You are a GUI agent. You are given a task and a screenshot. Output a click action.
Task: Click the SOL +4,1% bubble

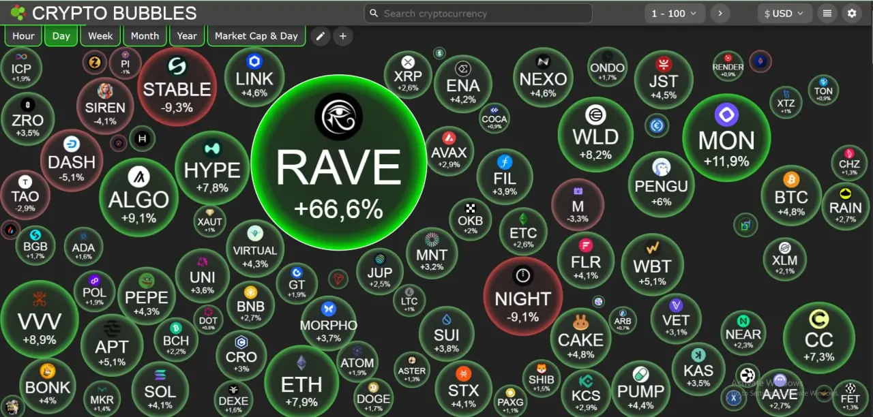160,390
